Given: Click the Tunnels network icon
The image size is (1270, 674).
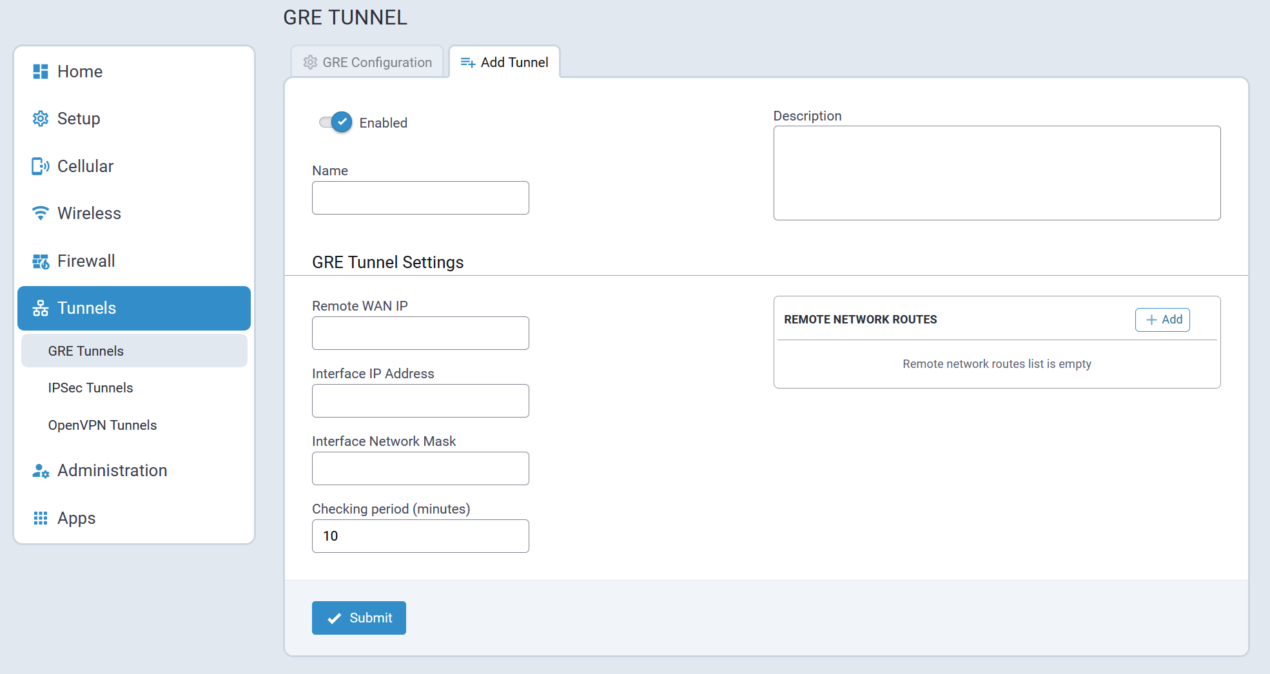Looking at the screenshot, I should 41,308.
